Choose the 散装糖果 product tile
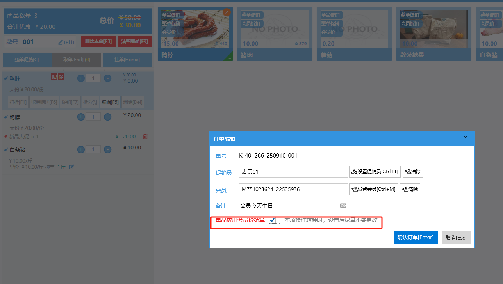This screenshot has height=284, width=503. click(433, 34)
